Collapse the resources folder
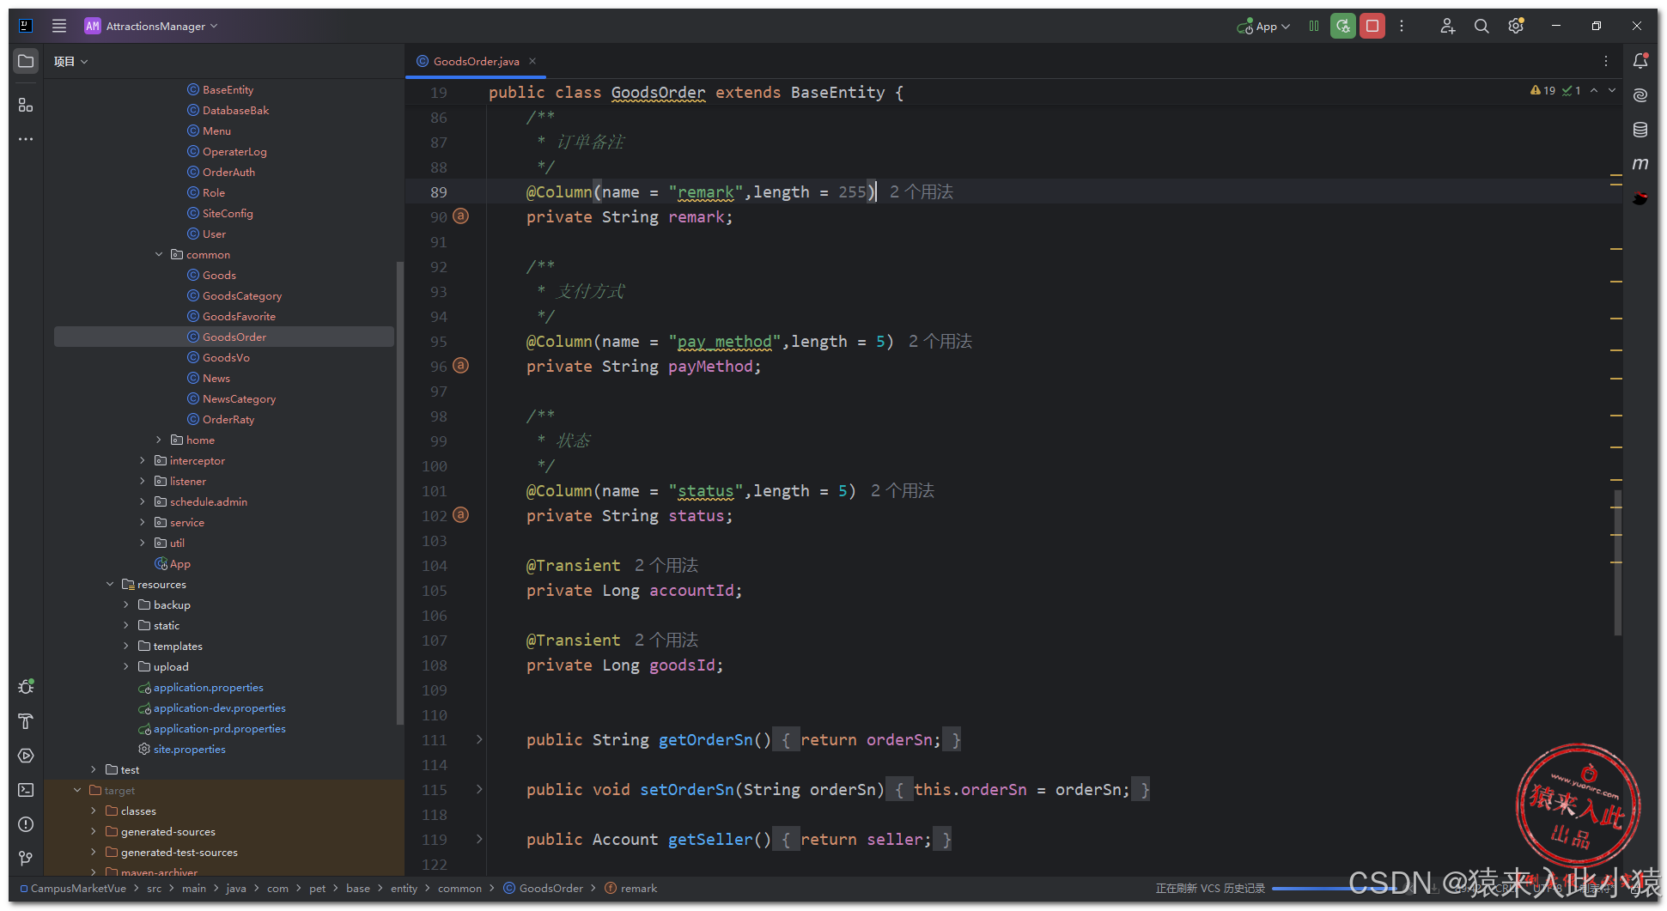The height and width of the screenshot is (911, 1667). coord(110,584)
